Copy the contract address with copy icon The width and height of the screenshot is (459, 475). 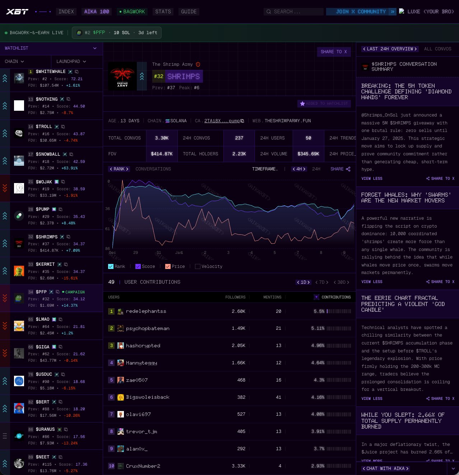click(x=242, y=121)
